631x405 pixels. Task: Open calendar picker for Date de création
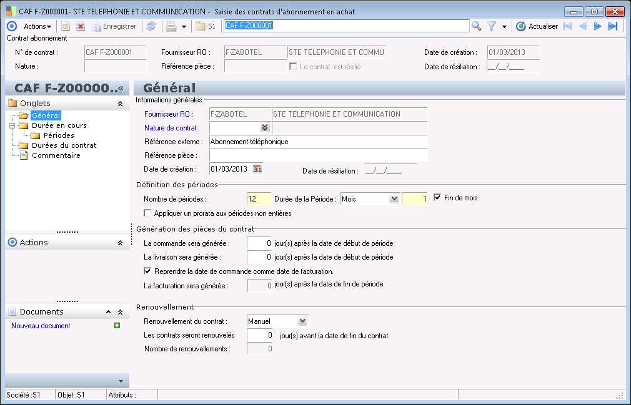click(x=257, y=169)
